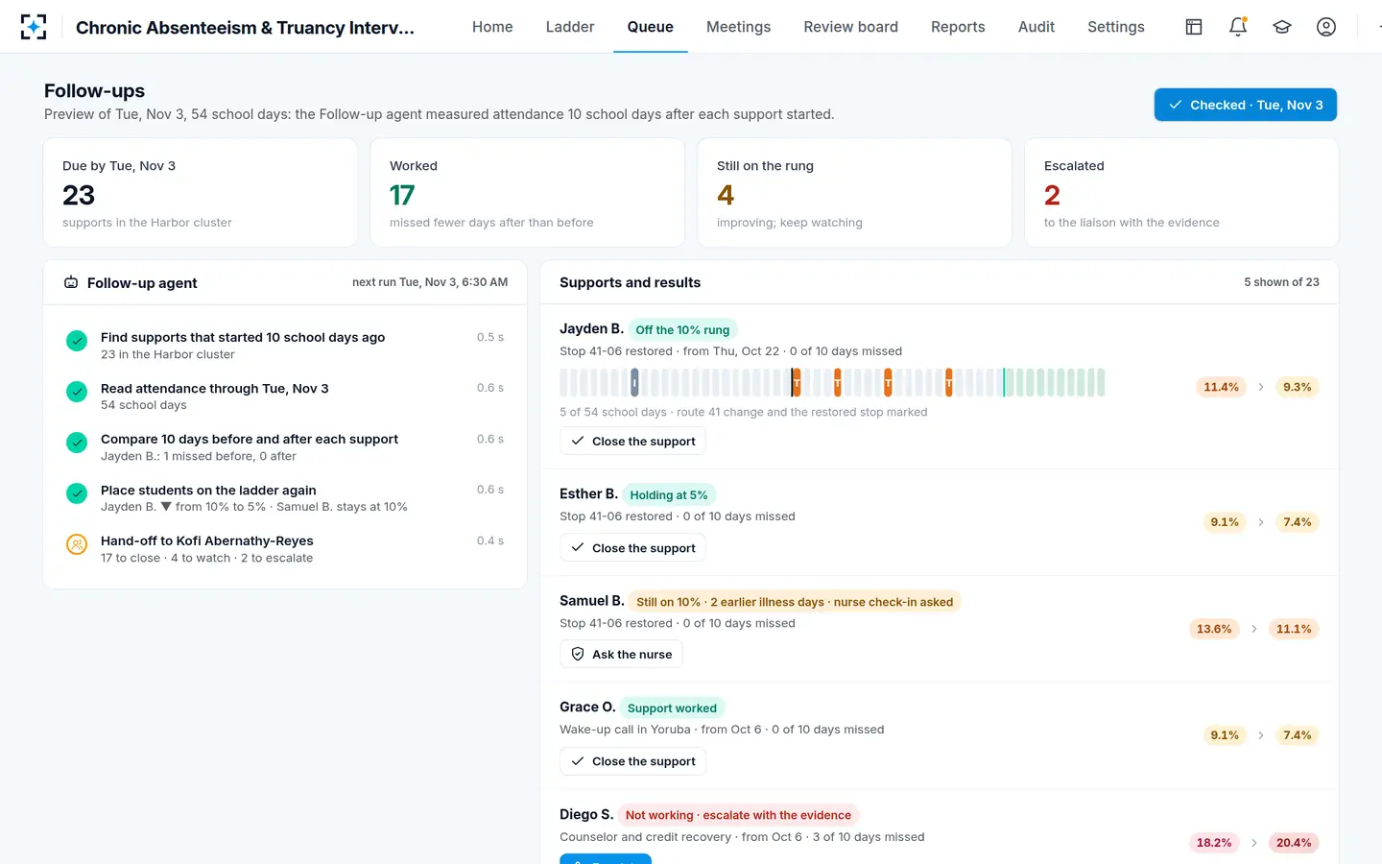The height and width of the screenshot is (864, 1382).
Task: Click the 20.4% pill for Diego S.
Action: [x=1294, y=843]
